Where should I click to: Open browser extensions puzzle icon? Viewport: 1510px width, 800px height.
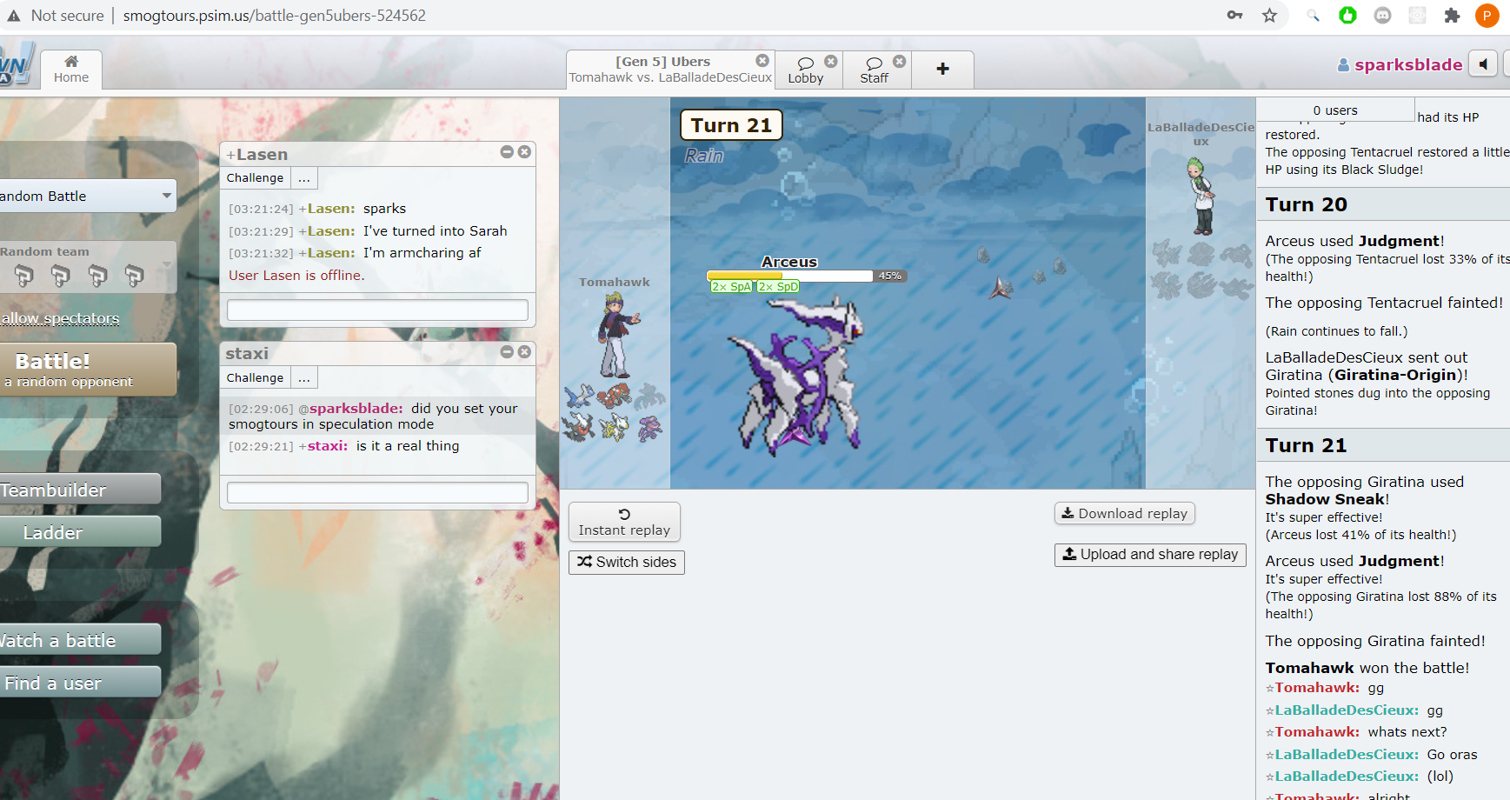point(1452,15)
